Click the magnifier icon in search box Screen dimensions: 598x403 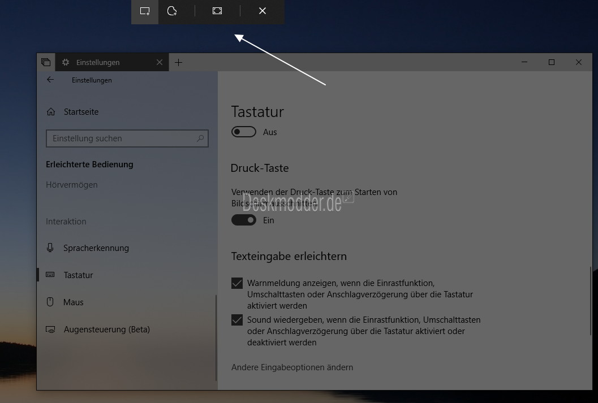click(200, 138)
